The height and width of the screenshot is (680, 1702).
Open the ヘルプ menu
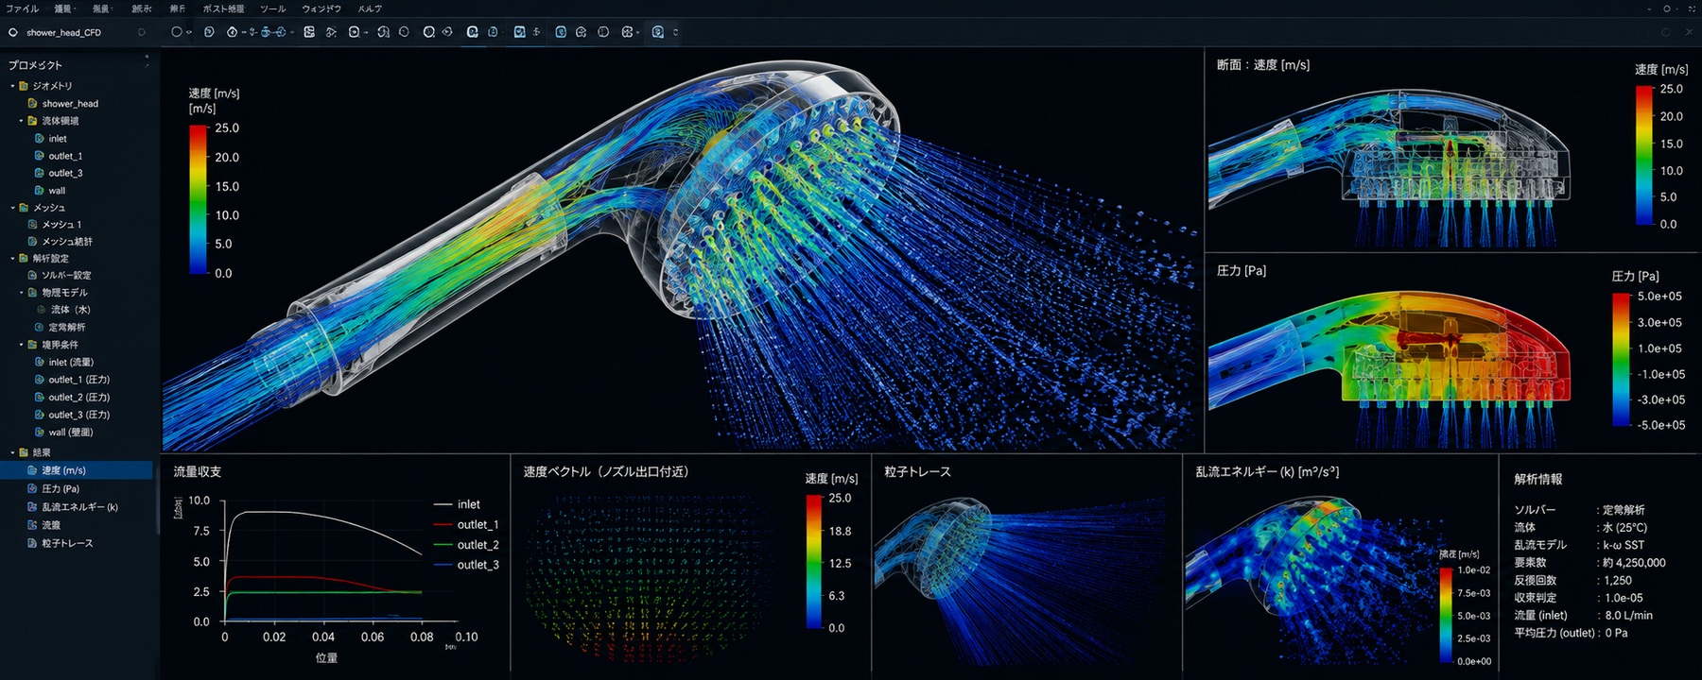tap(370, 8)
